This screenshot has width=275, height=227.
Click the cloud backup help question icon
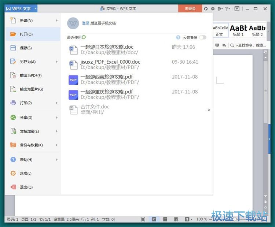click(178, 37)
